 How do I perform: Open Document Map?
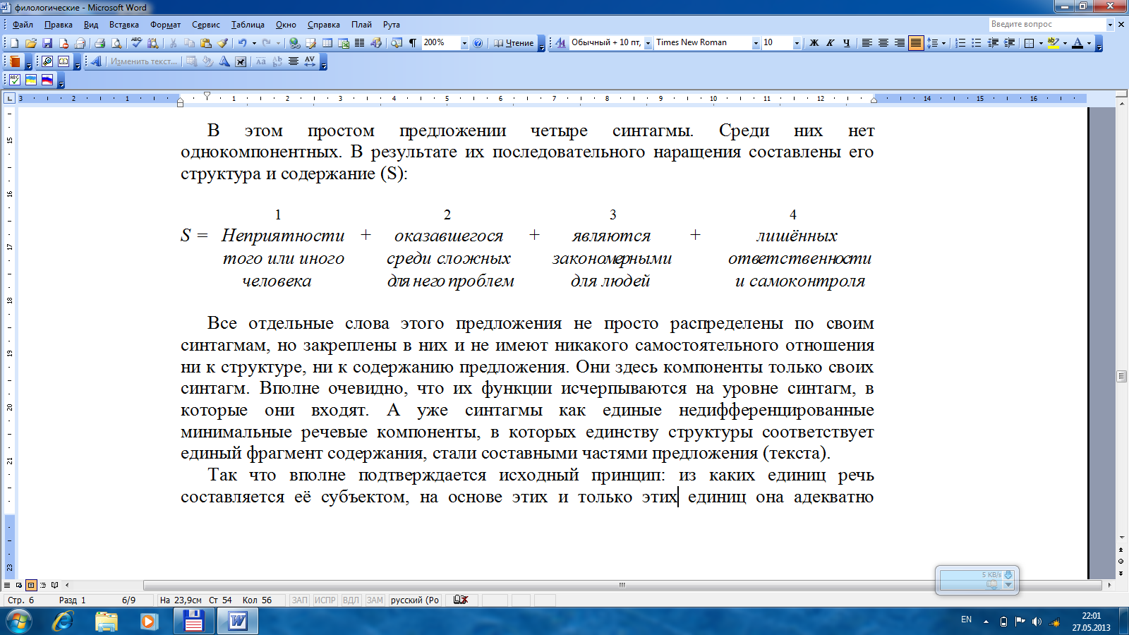tap(397, 43)
